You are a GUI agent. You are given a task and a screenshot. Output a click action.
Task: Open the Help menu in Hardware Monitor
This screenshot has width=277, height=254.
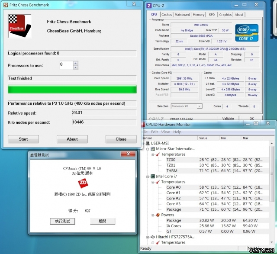tap(177, 132)
